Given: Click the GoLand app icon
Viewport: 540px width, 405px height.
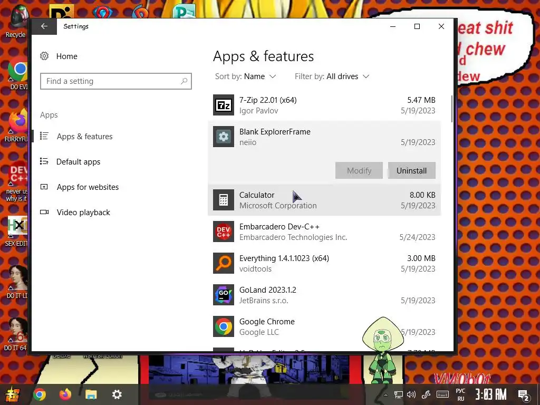Looking at the screenshot, I should [224, 295].
